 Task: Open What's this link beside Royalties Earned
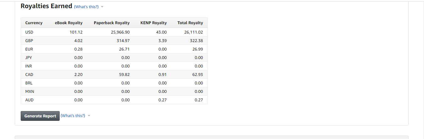(86, 7)
